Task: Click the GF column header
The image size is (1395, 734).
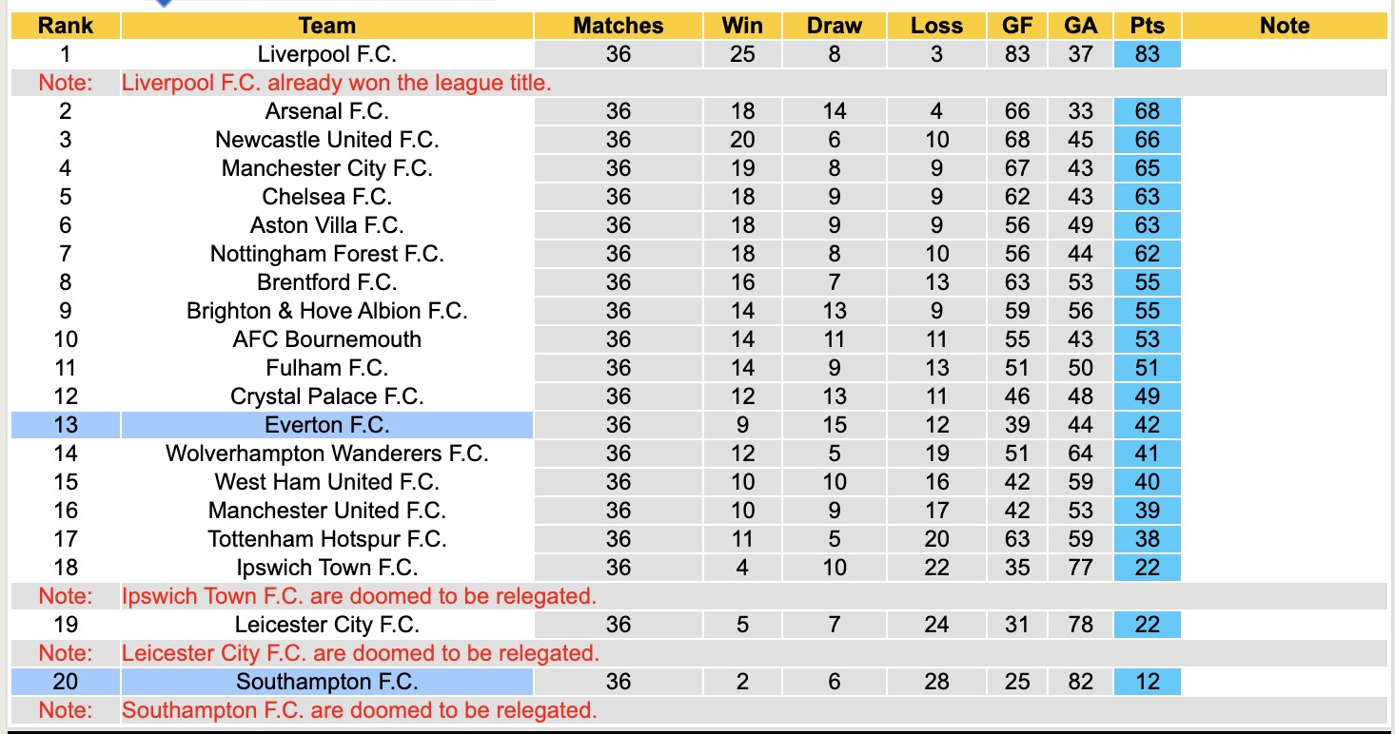Action: point(1016,26)
